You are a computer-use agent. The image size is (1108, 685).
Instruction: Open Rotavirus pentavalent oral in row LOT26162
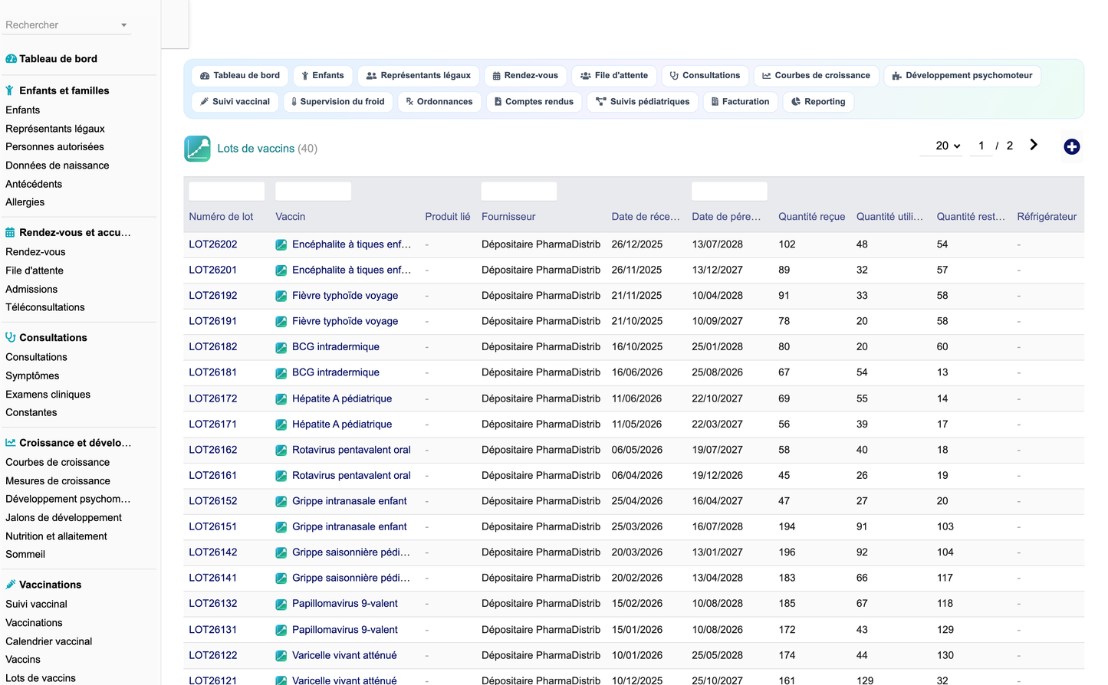coord(351,450)
